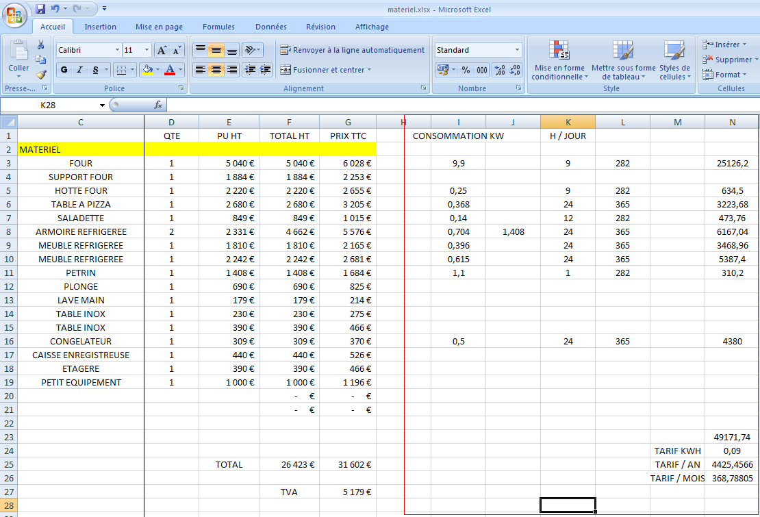Screen dimensions: 760x517
Task: Click the Office button logo
Action: coord(16,14)
